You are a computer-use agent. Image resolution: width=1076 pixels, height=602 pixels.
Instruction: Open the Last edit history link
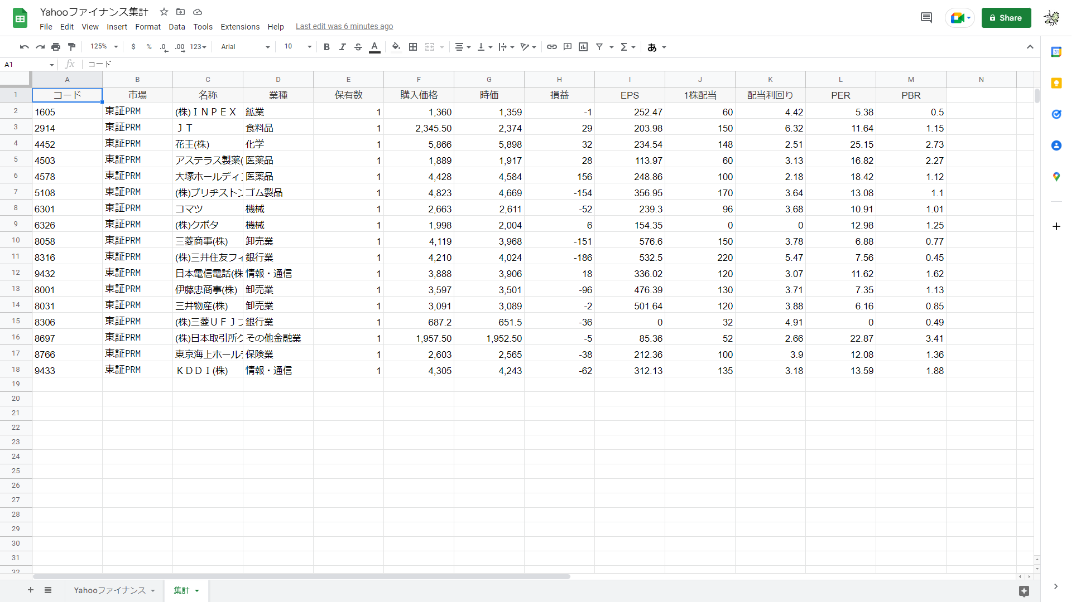[x=344, y=27]
